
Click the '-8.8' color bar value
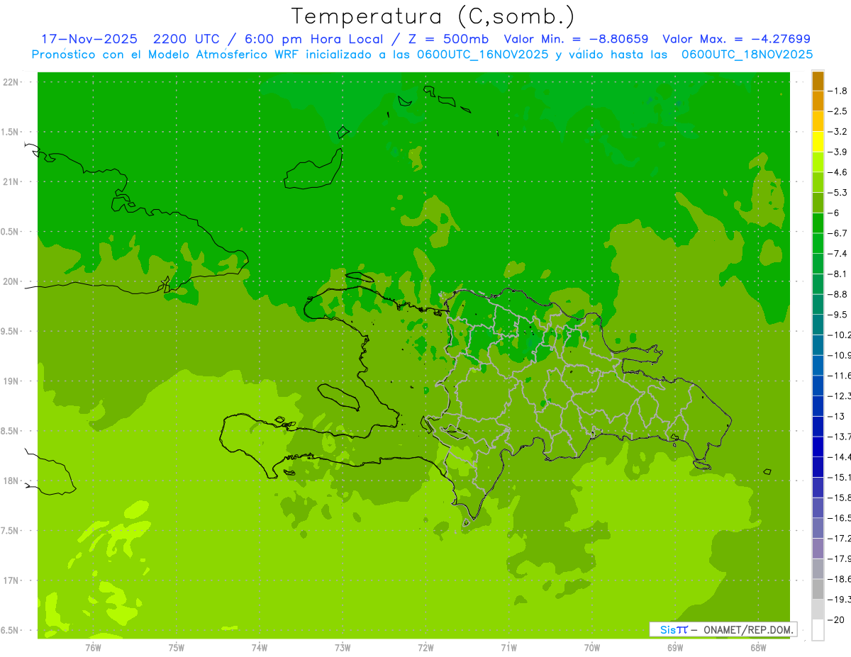[838, 294]
